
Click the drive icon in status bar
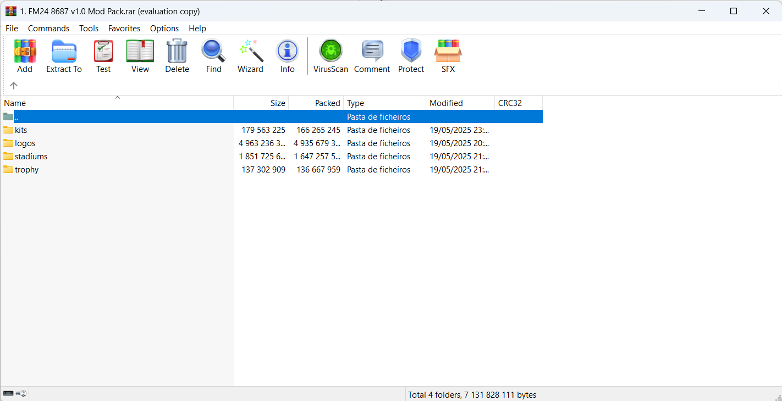click(x=8, y=394)
